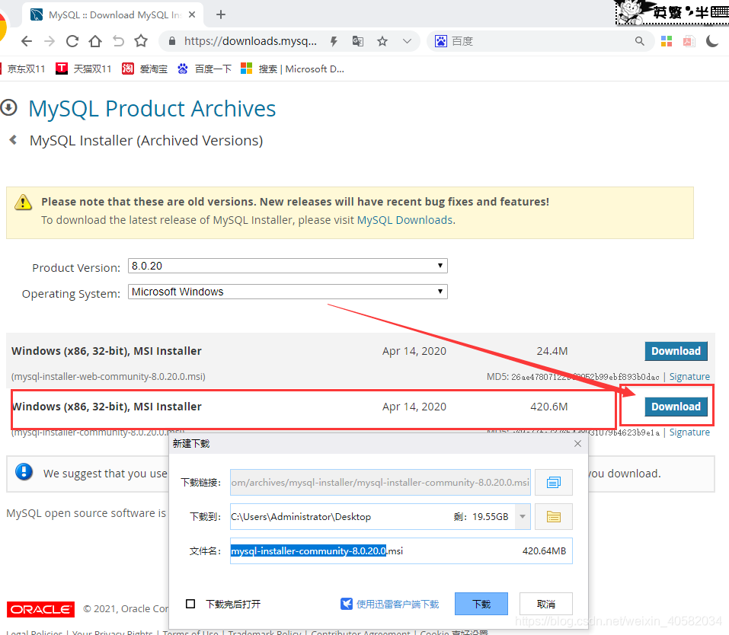Click the 取消 cancel button
The width and height of the screenshot is (729, 635).
pyautogui.click(x=546, y=604)
